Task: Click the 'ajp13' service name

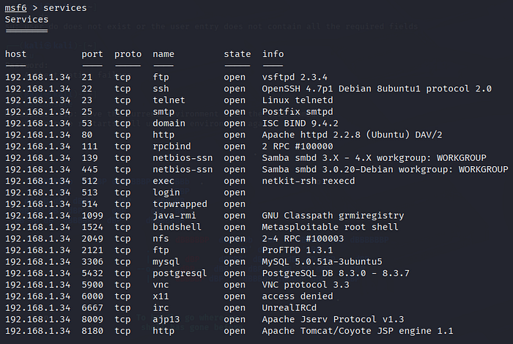Action: (166, 320)
